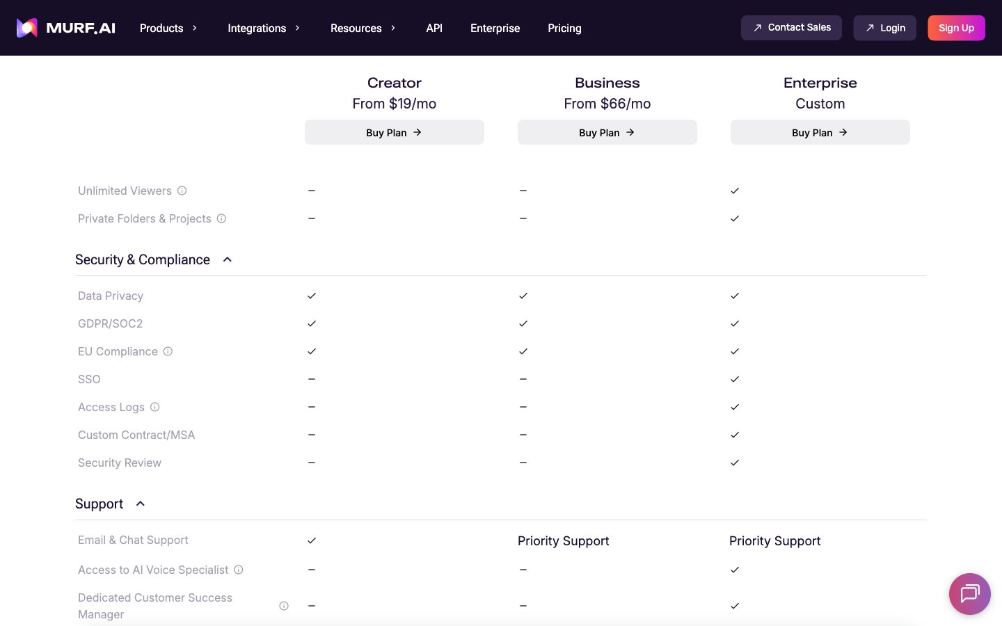Open the API menu item
1002x626 pixels.
(x=434, y=28)
